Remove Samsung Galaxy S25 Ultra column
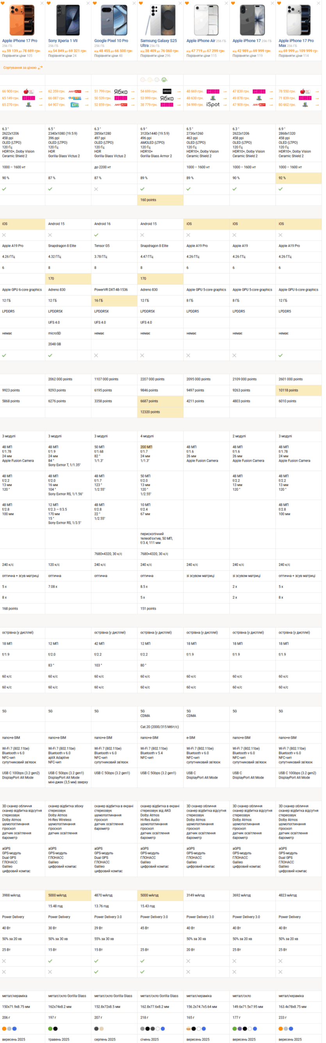 point(180,3)
